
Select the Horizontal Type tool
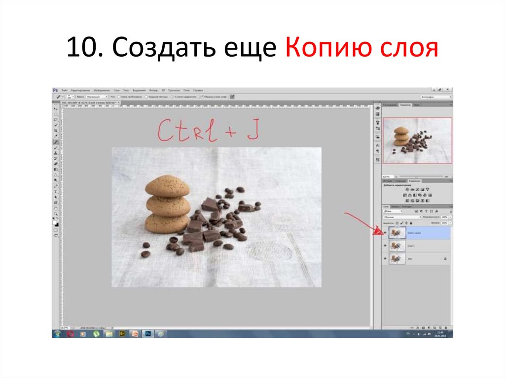pos(56,192)
